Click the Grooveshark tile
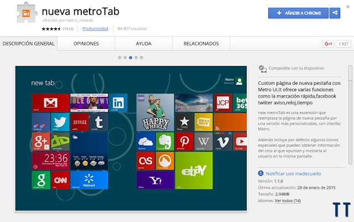Image resolution: width=354 pixels, height=222 pixels. click(x=165, y=161)
